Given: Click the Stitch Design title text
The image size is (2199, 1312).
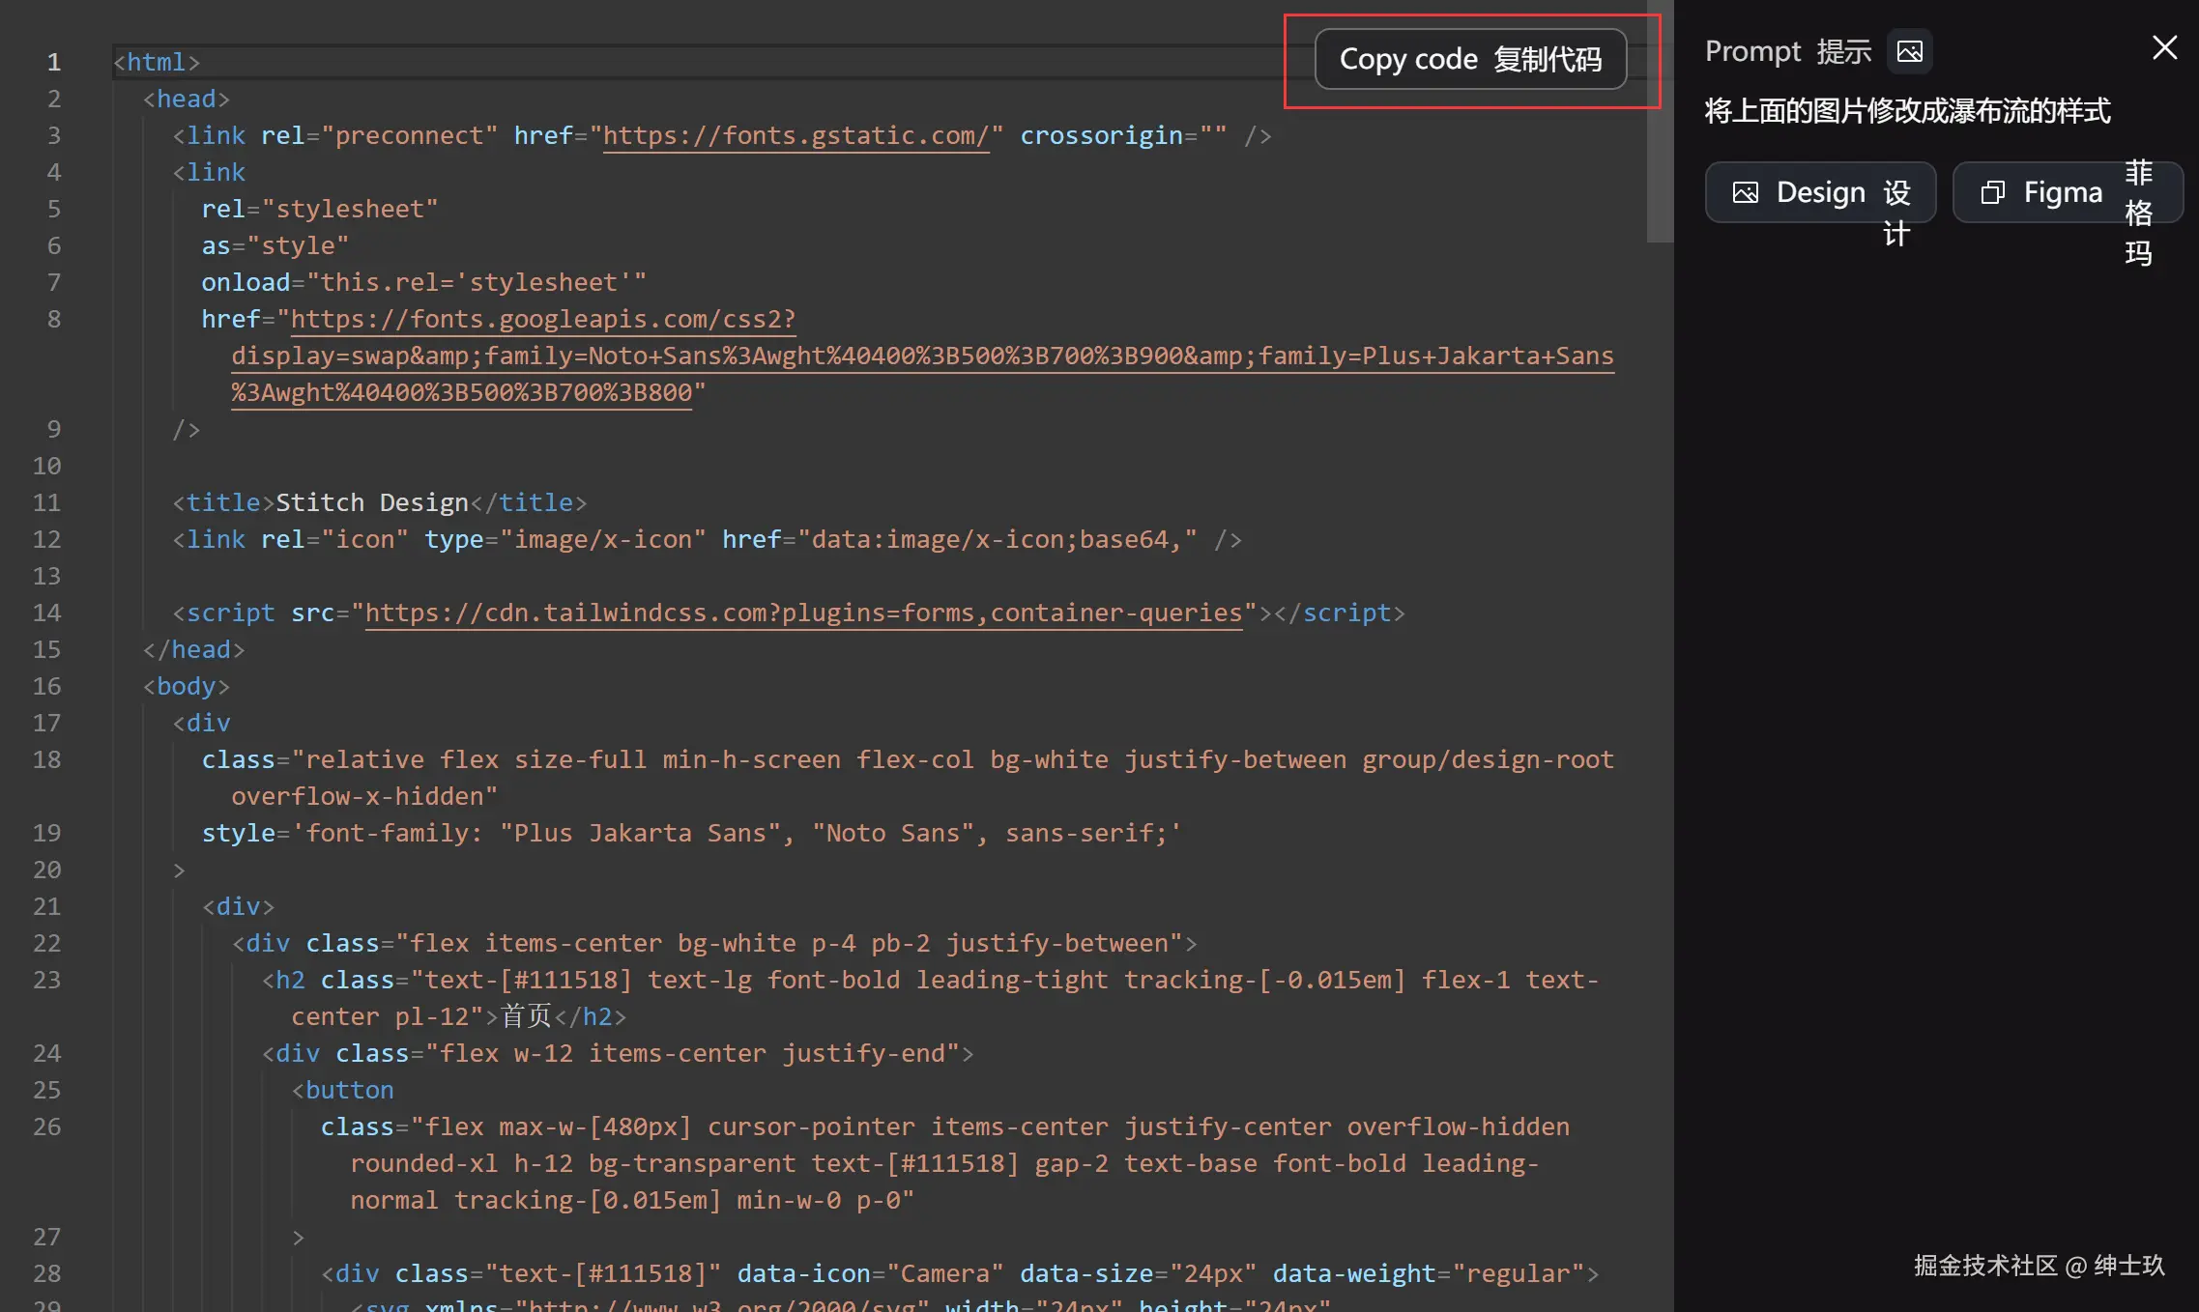Looking at the screenshot, I should tap(372, 502).
